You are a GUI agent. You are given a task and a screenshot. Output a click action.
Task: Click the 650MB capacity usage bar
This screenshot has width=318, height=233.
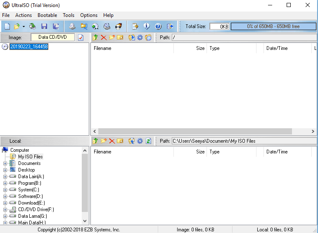point(273,26)
